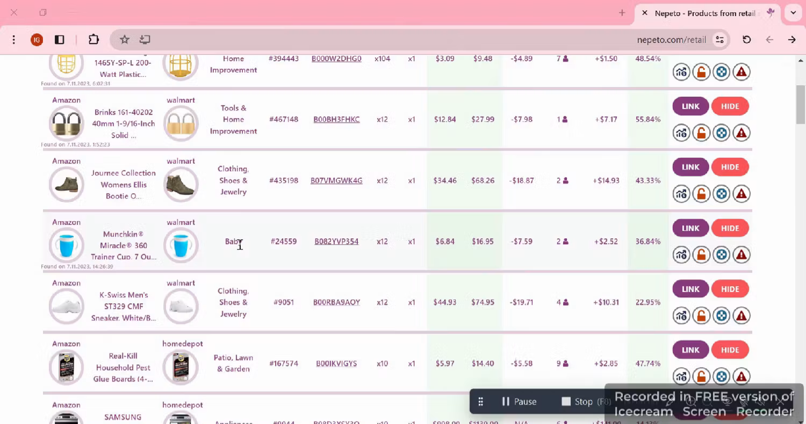Image resolution: width=806 pixels, height=424 pixels.
Task: Open the Chrome three-dot menu
Action: tap(14, 40)
